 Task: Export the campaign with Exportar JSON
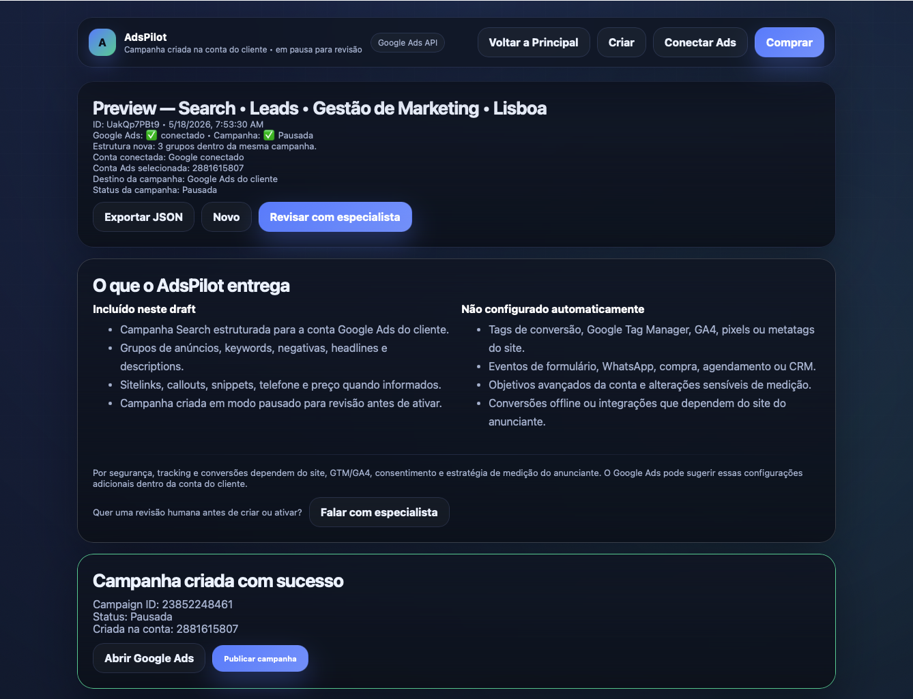(x=143, y=217)
